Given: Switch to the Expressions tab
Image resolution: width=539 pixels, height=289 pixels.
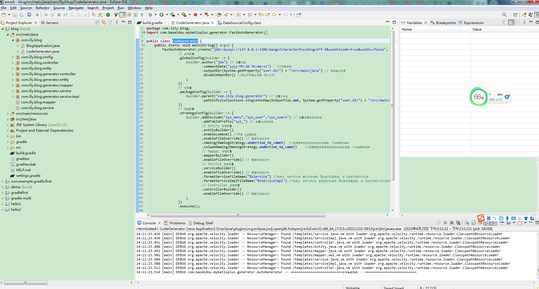Looking at the screenshot, I should pyautogui.click(x=471, y=23).
